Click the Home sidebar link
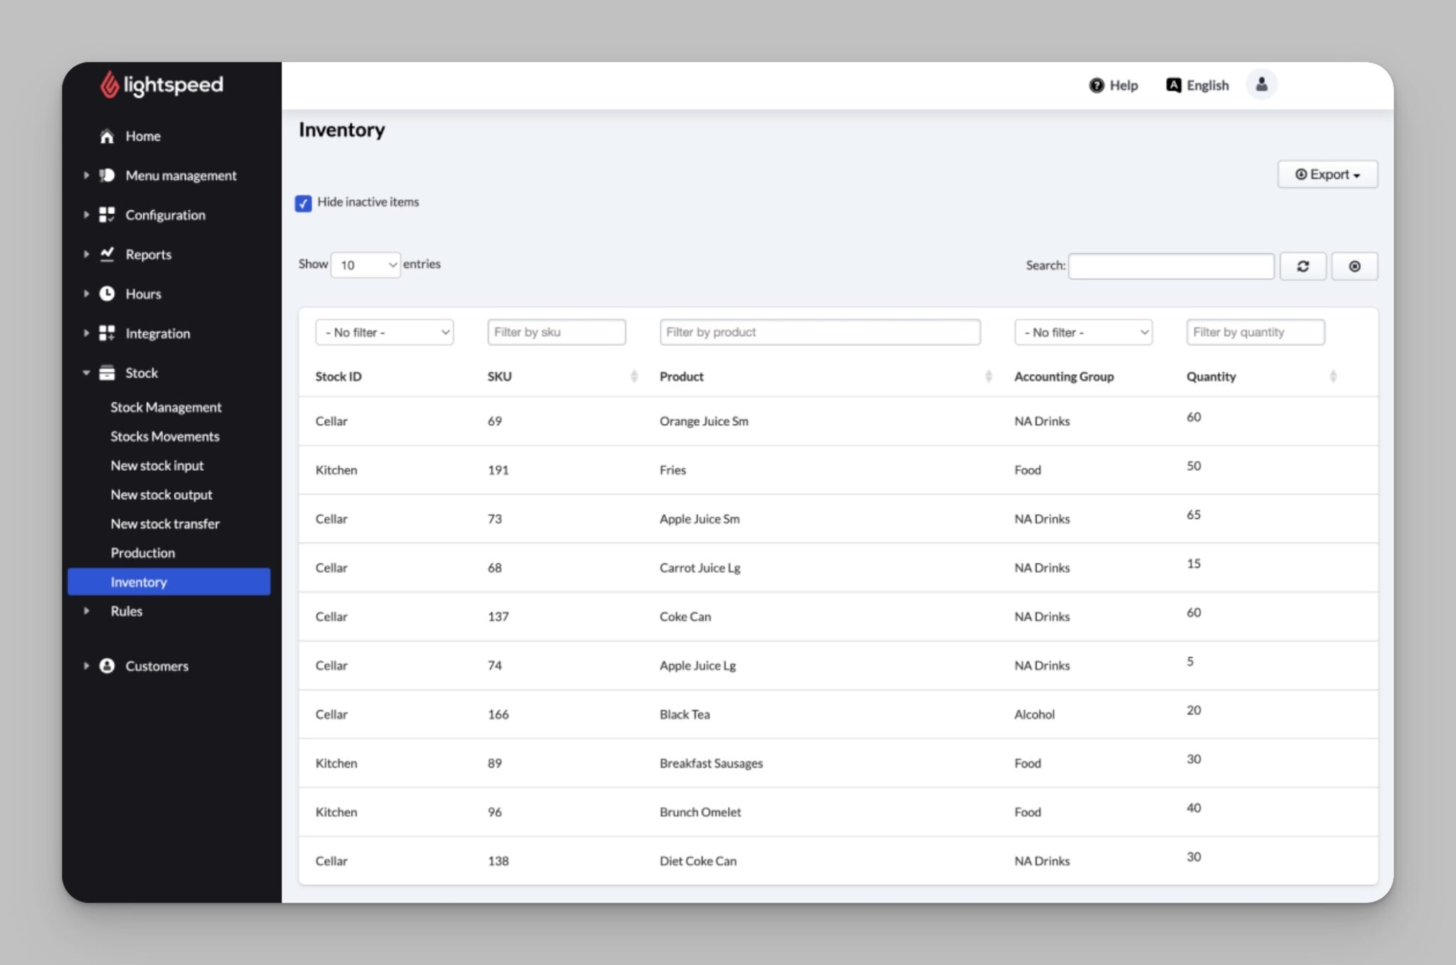The width and height of the screenshot is (1456, 965). point(143,137)
